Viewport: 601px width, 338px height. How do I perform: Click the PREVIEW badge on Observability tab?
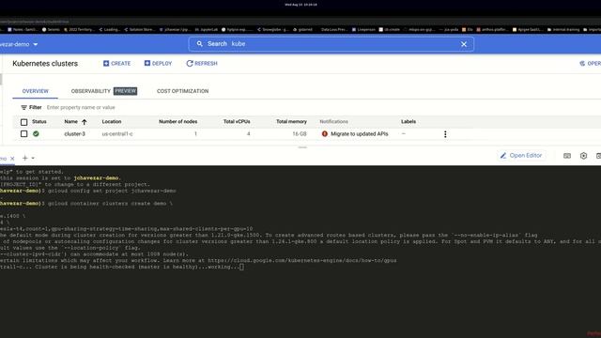click(125, 91)
